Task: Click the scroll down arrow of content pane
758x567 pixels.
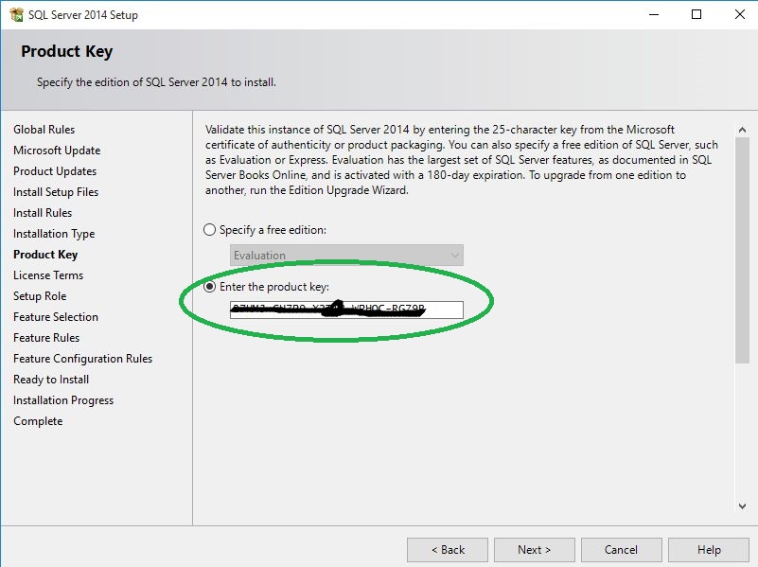Action: 742,506
